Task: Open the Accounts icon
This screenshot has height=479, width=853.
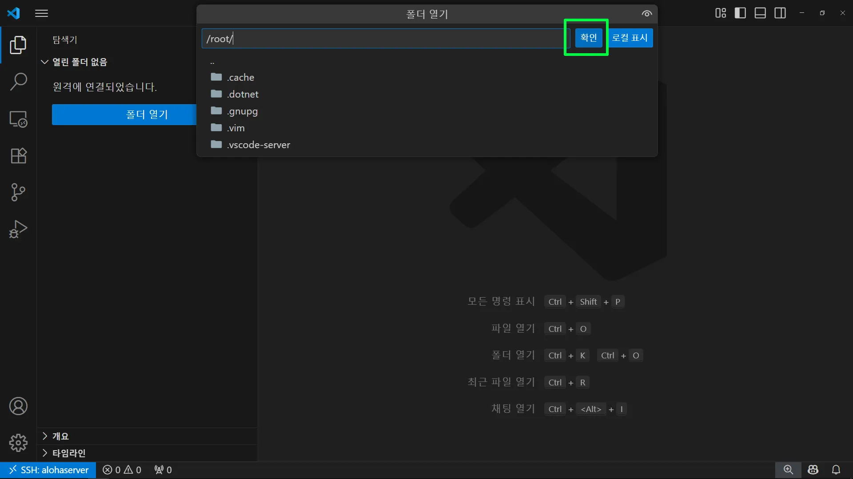Action: coord(18,406)
